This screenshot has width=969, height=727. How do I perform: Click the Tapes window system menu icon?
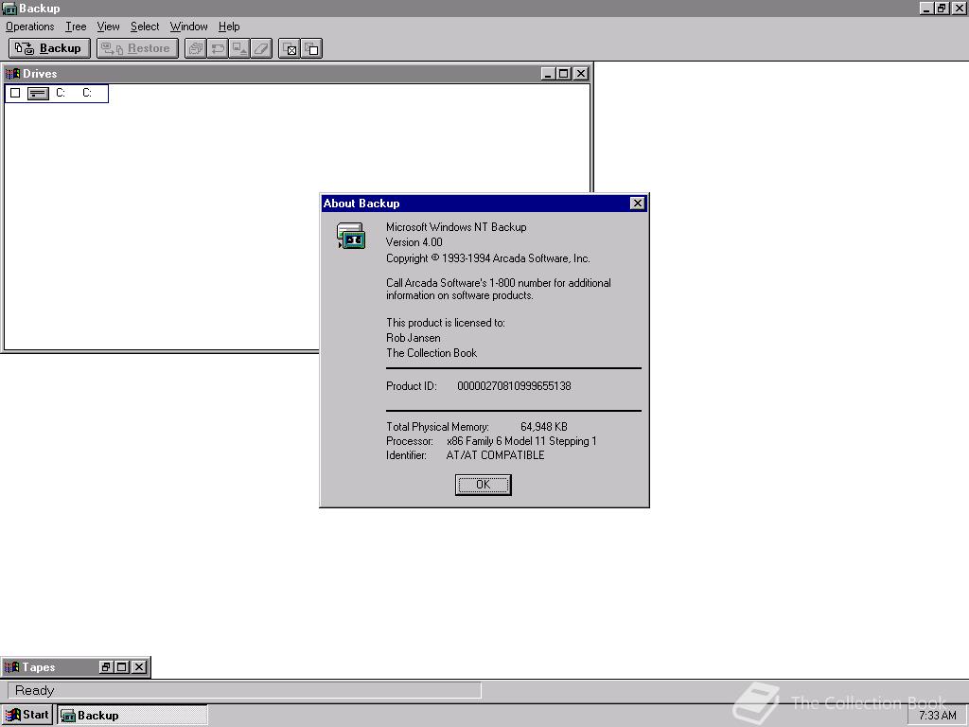[x=11, y=667]
